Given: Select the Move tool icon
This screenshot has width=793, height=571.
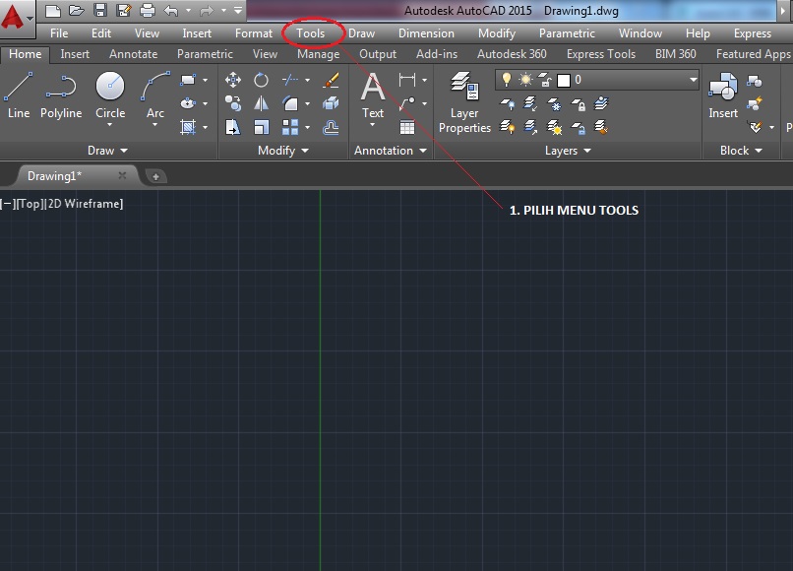Looking at the screenshot, I should pyautogui.click(x=233, y=80).
